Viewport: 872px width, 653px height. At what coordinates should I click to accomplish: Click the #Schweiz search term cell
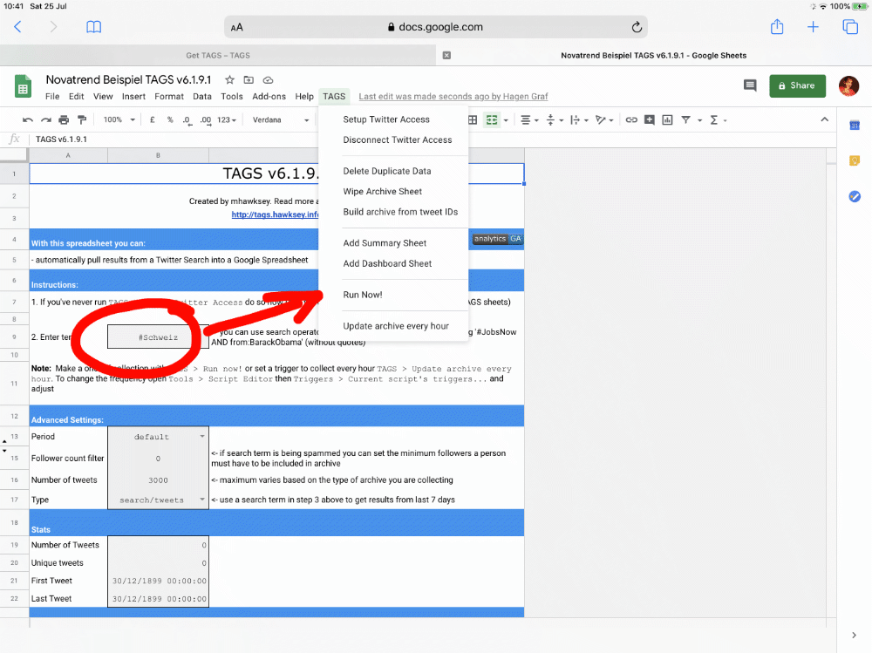coord(158,337)
